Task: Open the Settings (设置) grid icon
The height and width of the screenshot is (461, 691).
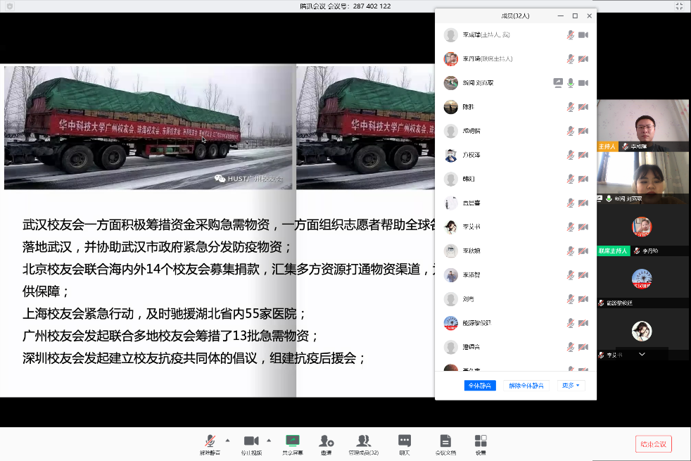Action: pyautogui.click(x=481, y=443)
